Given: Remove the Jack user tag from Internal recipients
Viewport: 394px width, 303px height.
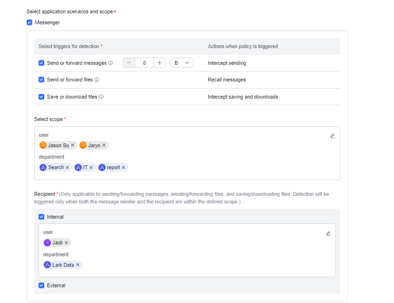Looking at the screenshot, I should point(66,242).
